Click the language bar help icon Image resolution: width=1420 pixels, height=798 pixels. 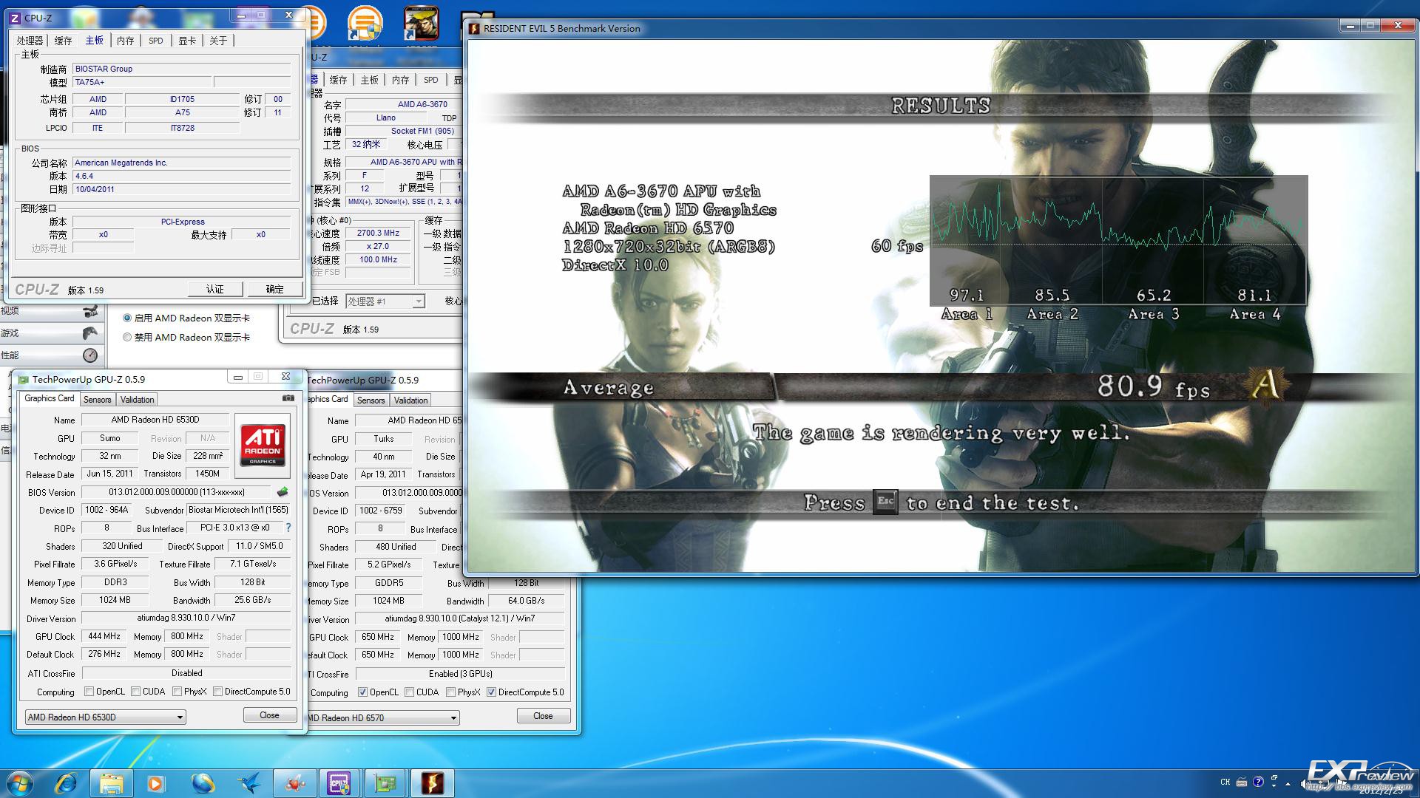point(1258,782)
